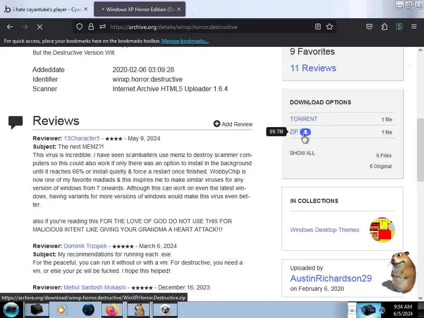
Task: Expand SHOW ALL download options
Action: pos(302,153)
